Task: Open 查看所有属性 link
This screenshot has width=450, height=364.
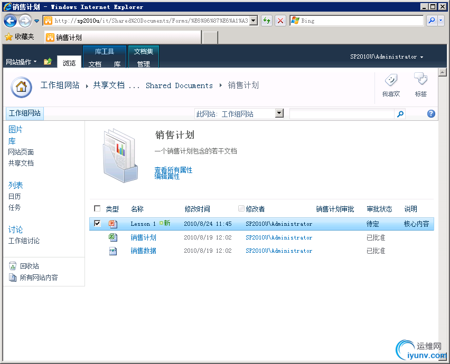Action: 173,170
